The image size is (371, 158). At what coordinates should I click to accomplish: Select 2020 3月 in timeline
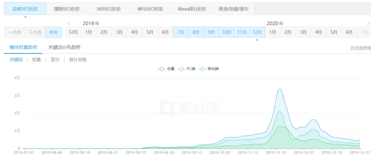303,32
